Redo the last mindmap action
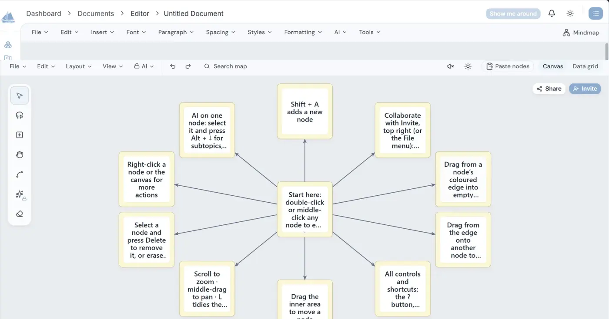Image resolution: width=609 pixels, height=319 pixels. pos(188,66)
